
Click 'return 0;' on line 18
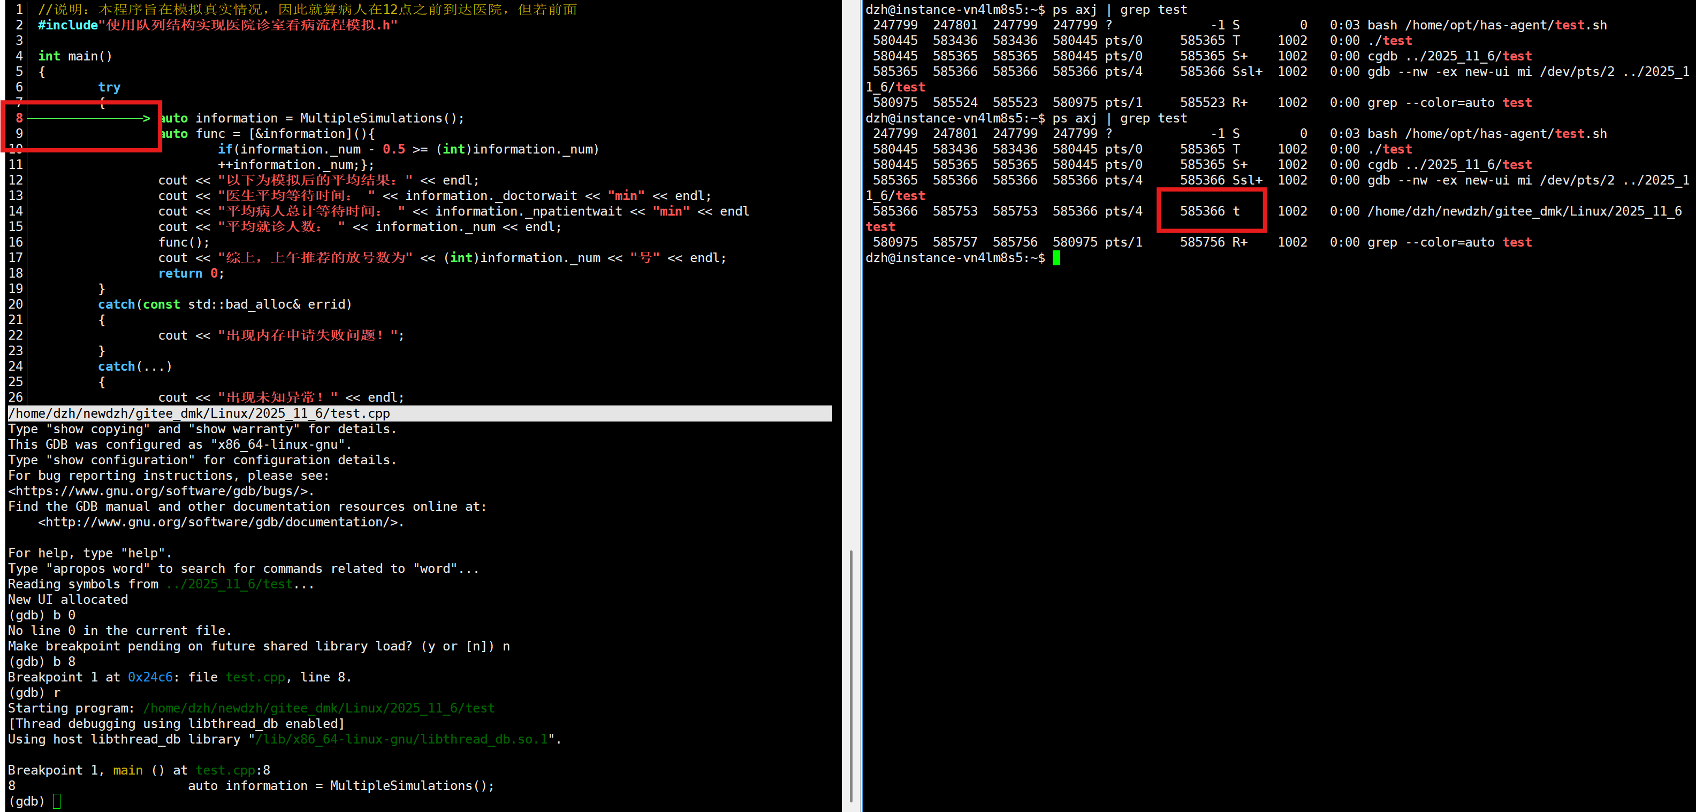tap(191, 273)
